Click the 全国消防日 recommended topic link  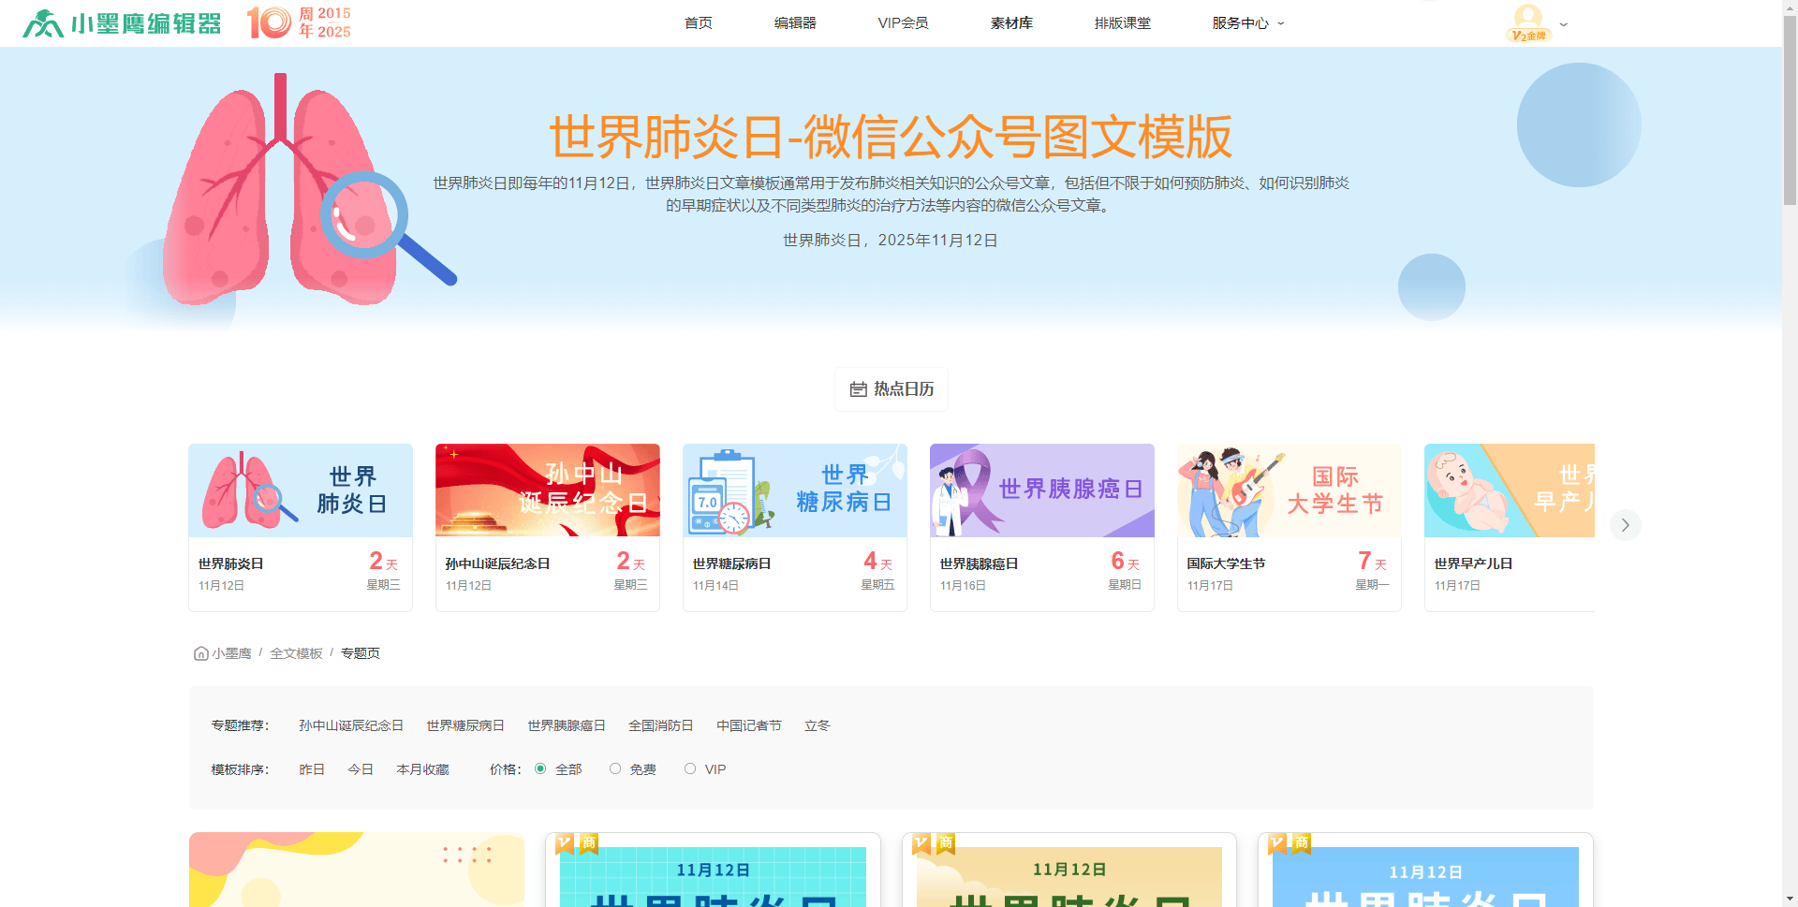coord(660,725)
